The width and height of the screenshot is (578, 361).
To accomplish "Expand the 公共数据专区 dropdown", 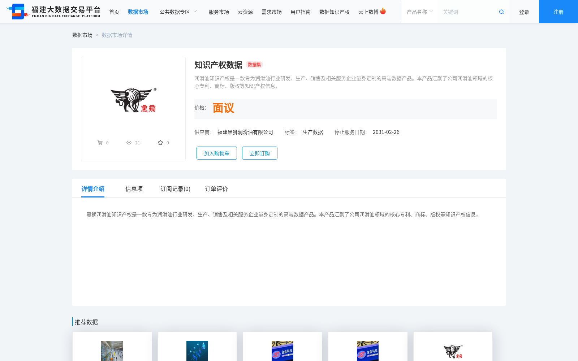I will pyautogui.click(x=178, y=12).
